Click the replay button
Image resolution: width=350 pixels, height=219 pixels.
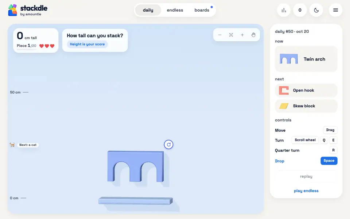click(306, 176)
